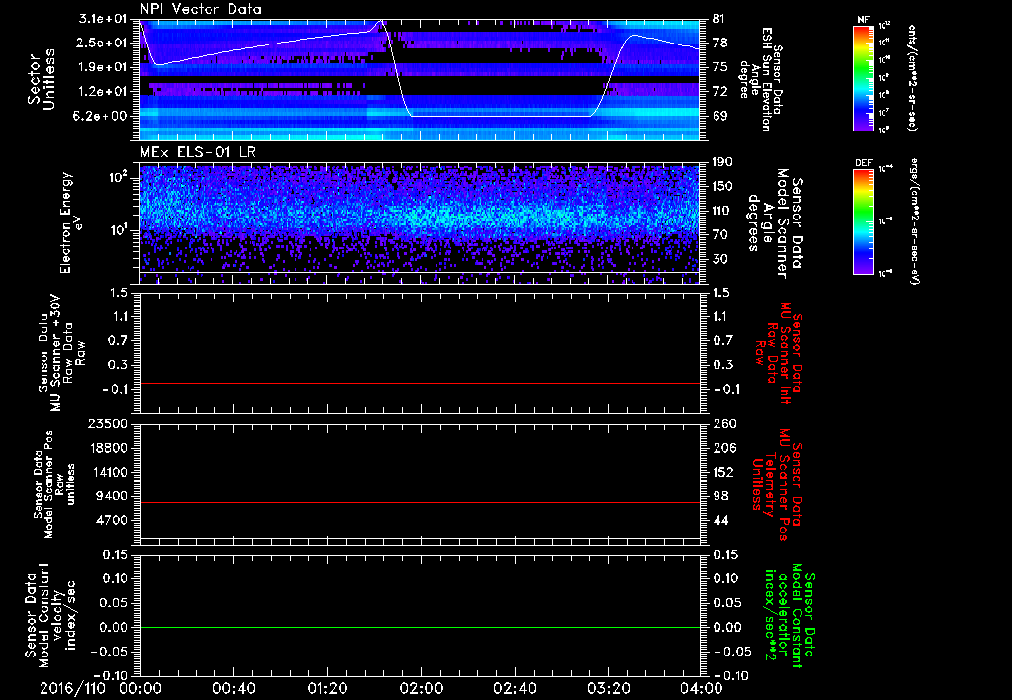The width and height of the screenshot is (1012, 700).
Task: Click the 3.1e+01 sector tick value
Action: [x=101, y=19]
